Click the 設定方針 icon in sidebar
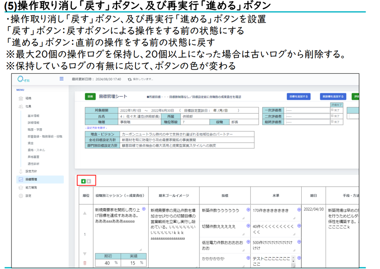 click(21, 171)
